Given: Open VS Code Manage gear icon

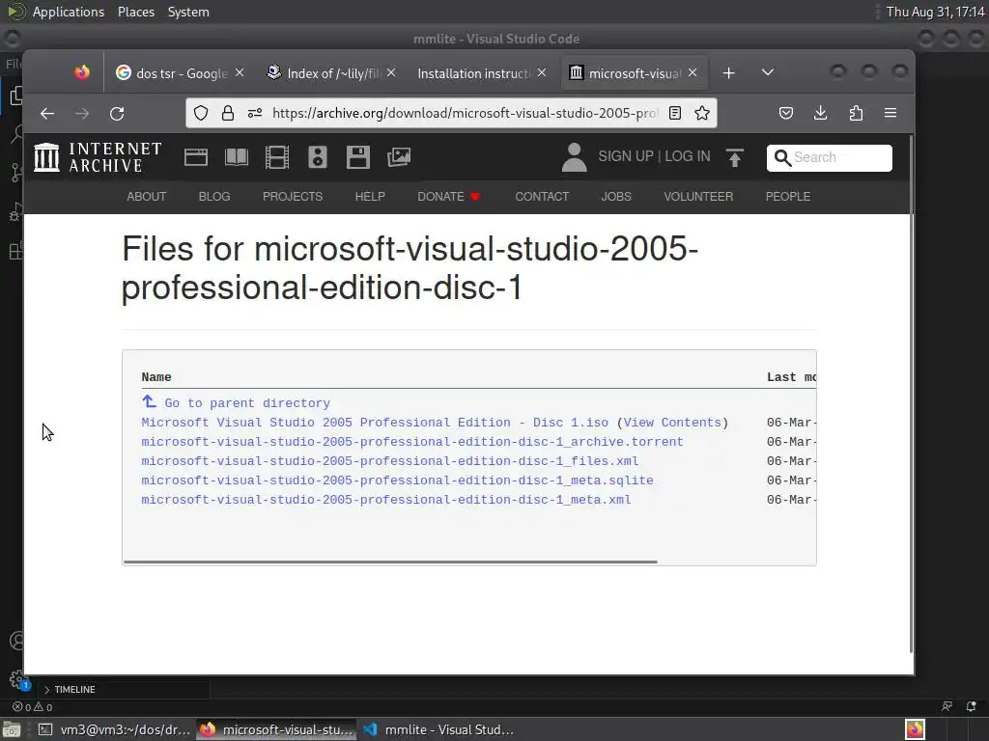Looking at the screenshot, I should pyautogui.click(x=17, y=679).
